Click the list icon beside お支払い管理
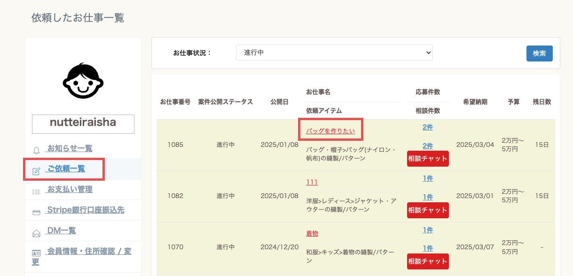 tap(36, 192)
